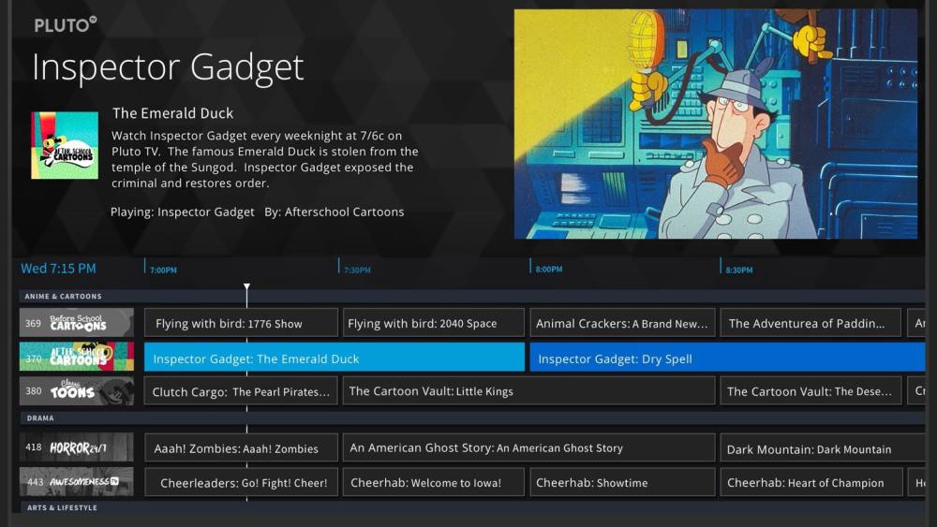The width and height of the screenshot is (937, 527).
Task: Click the current time indicator arrow
Action: tap(246, 287)
